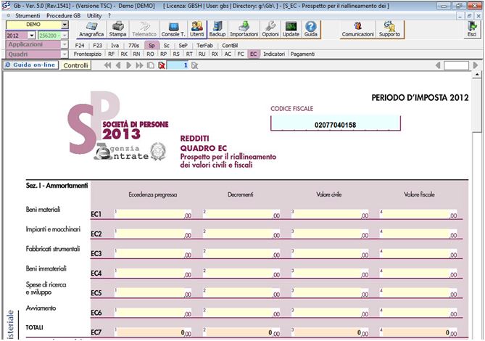Click the vertical scrollbar thumb

pos(477,105)
